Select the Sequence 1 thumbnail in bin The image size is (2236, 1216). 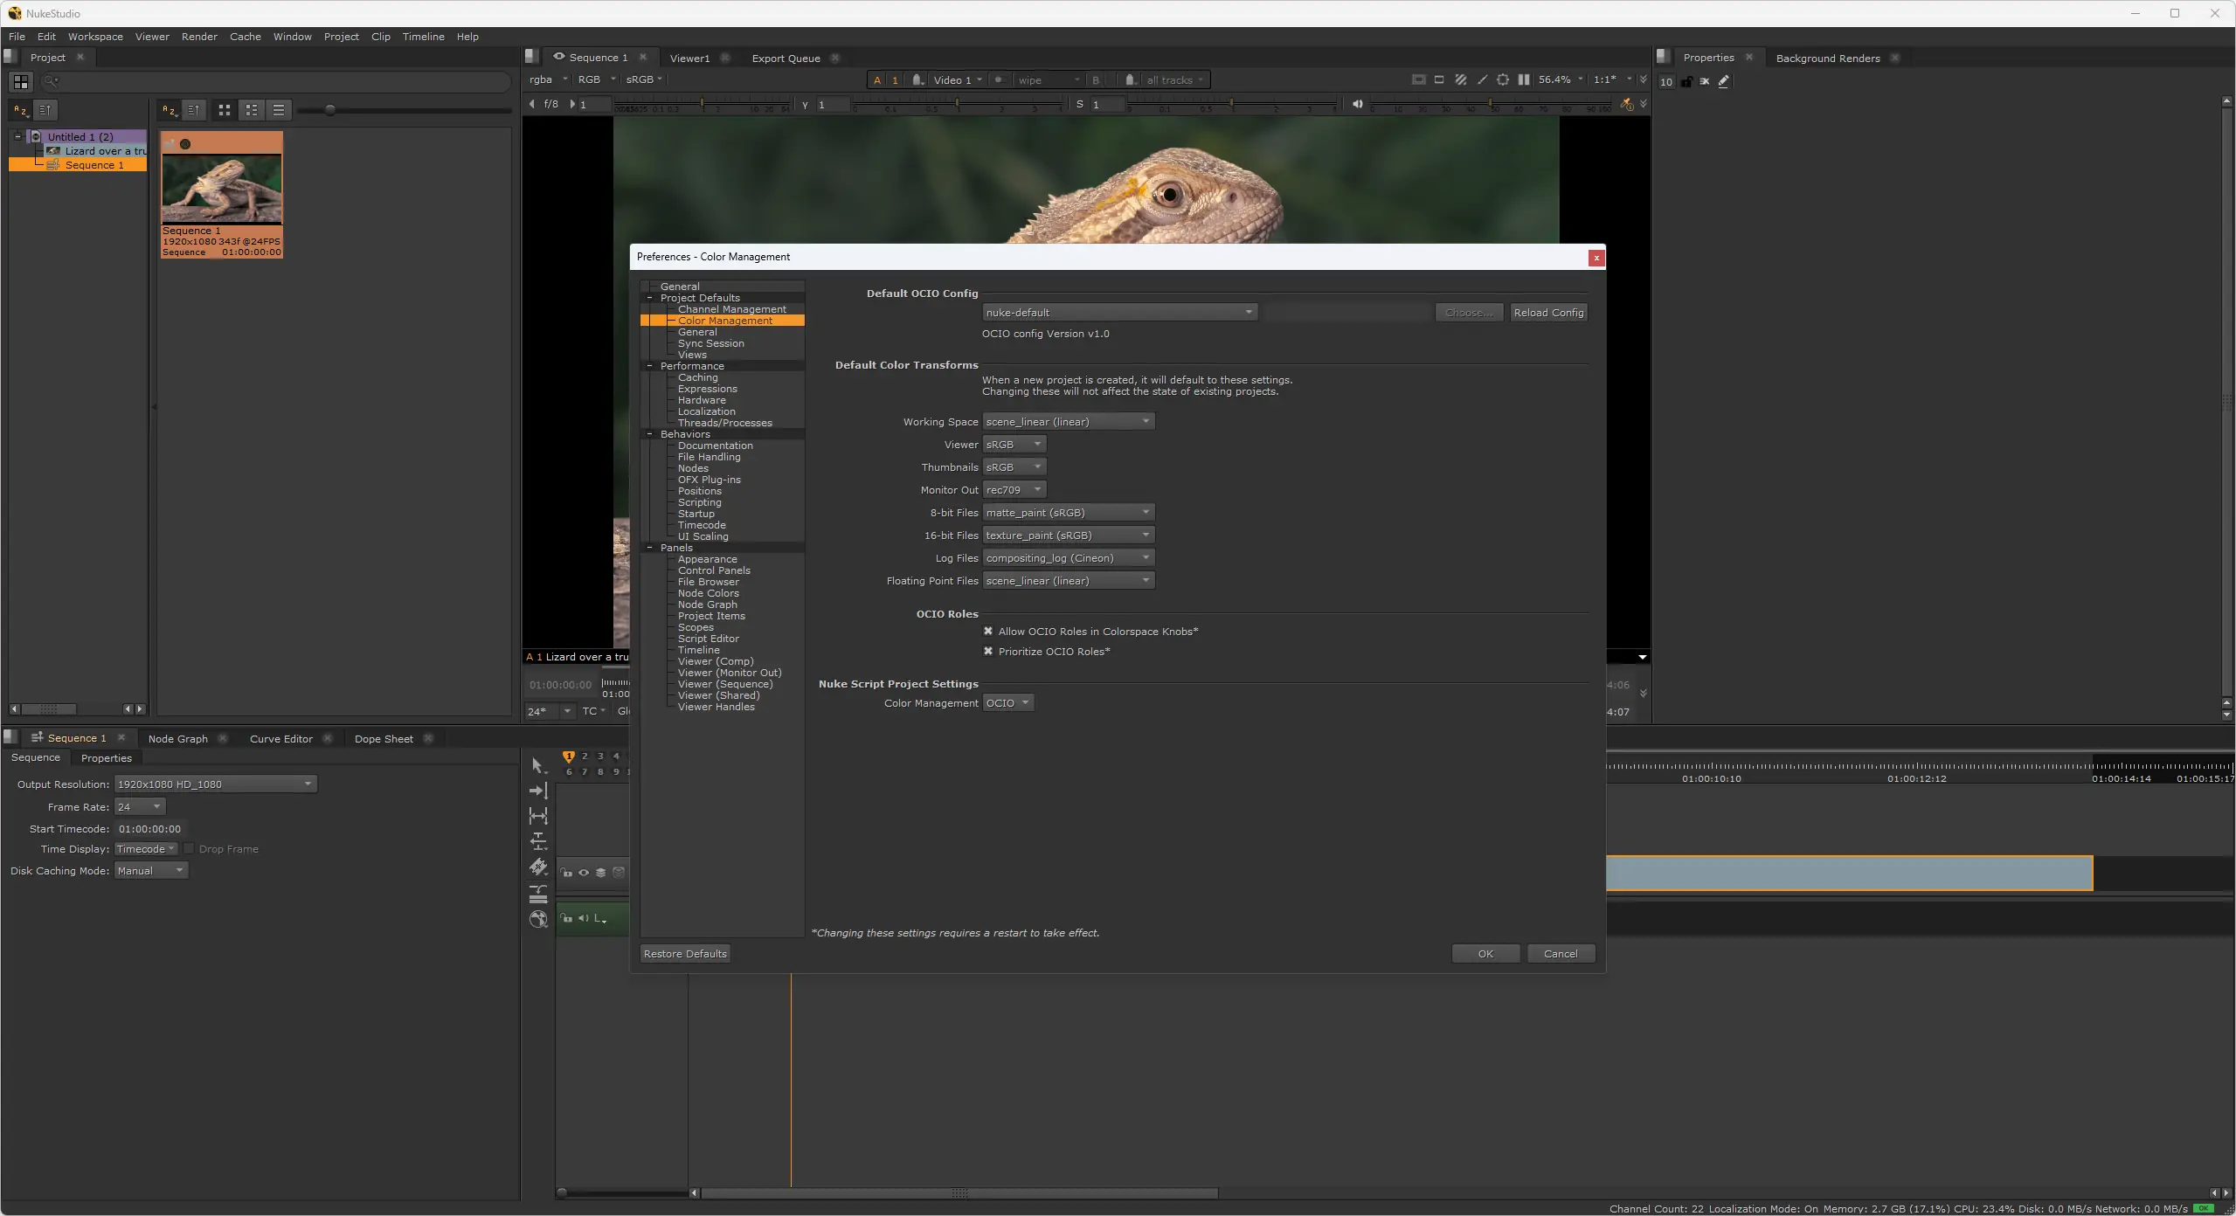[x=222, y=190]
